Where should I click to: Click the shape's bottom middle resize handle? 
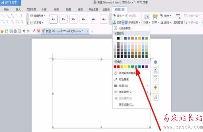coord(101,128)
